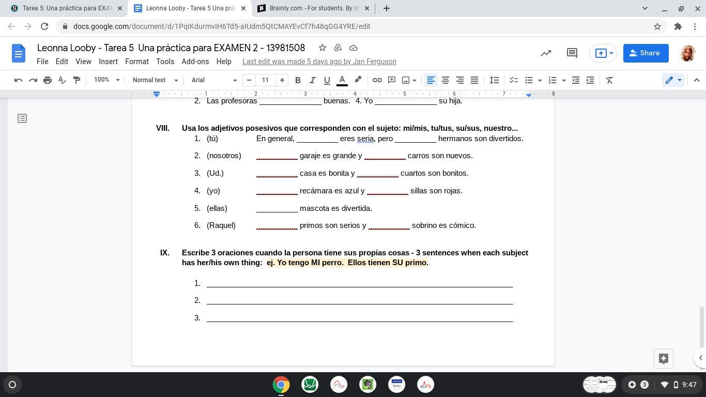The width and height of the screenshot is (706, 397).
Task: Star this document
Action: click(323, 48)
